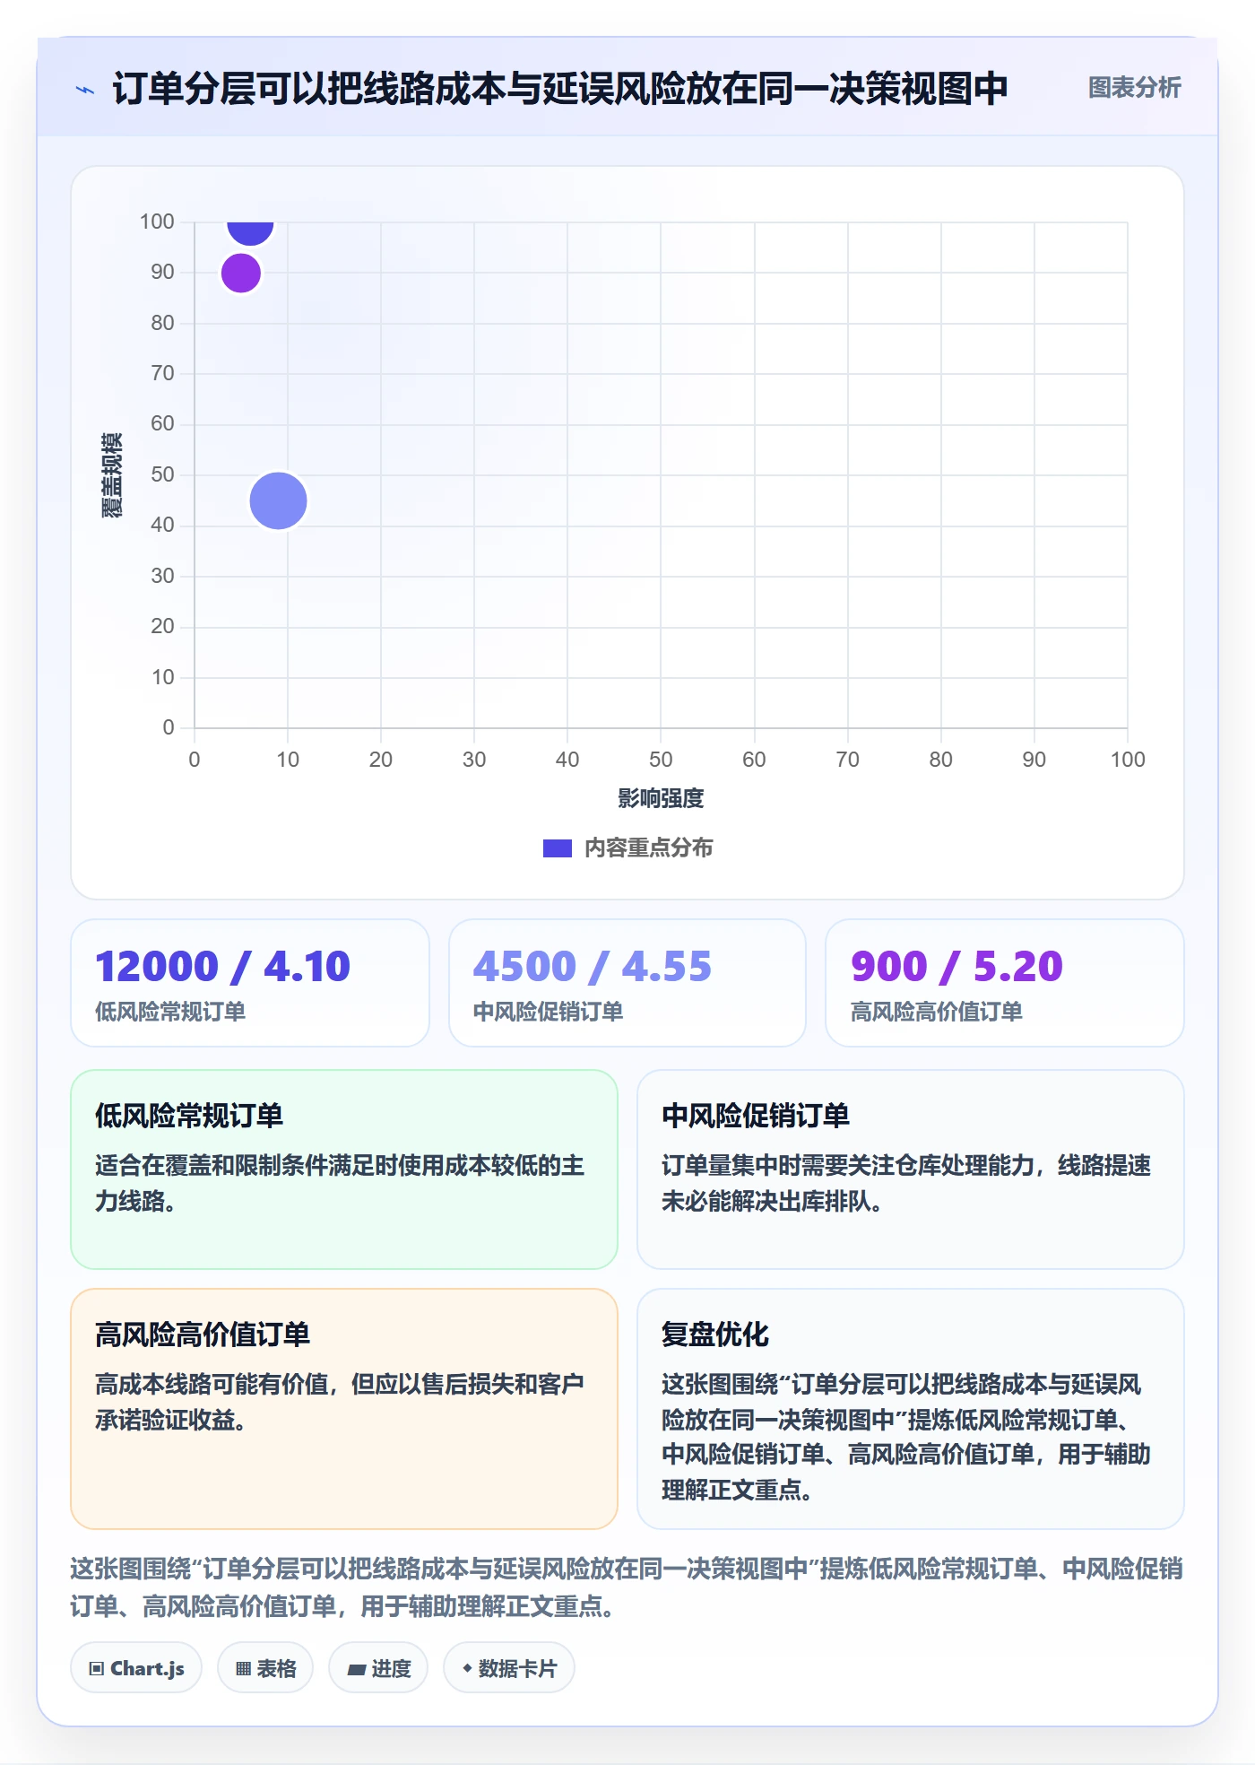Click the summary paragraph above the tag chips
The width and height of the screenshot is (1255, 1765).
tap(627, 1587)
